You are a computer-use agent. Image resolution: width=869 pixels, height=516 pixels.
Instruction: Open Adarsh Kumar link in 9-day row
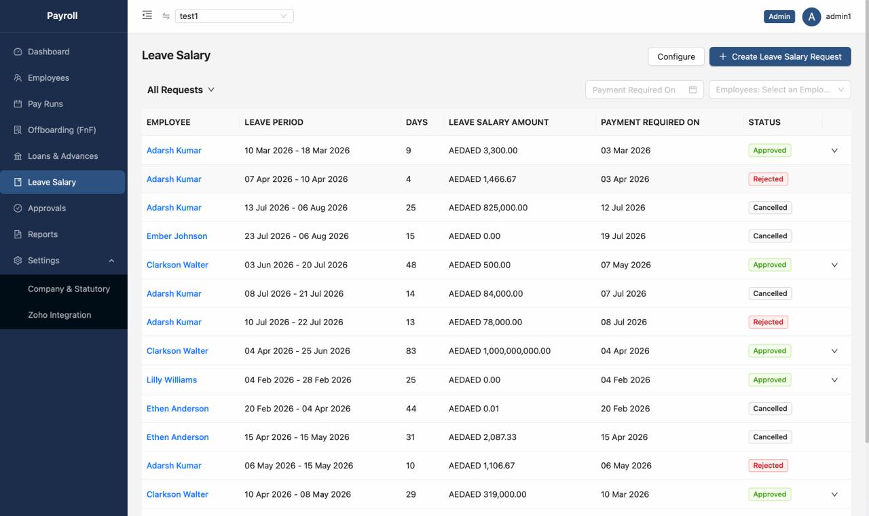(174, 151)
